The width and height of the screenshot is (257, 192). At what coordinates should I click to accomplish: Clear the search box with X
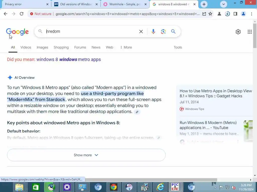click(141, 31)
